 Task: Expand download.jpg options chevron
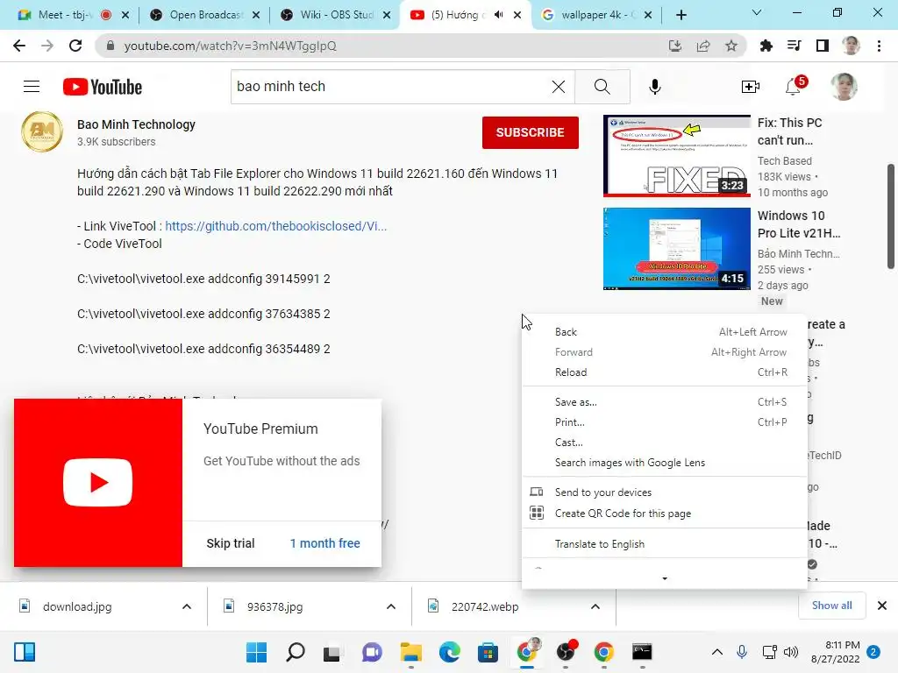click(187, 606)
